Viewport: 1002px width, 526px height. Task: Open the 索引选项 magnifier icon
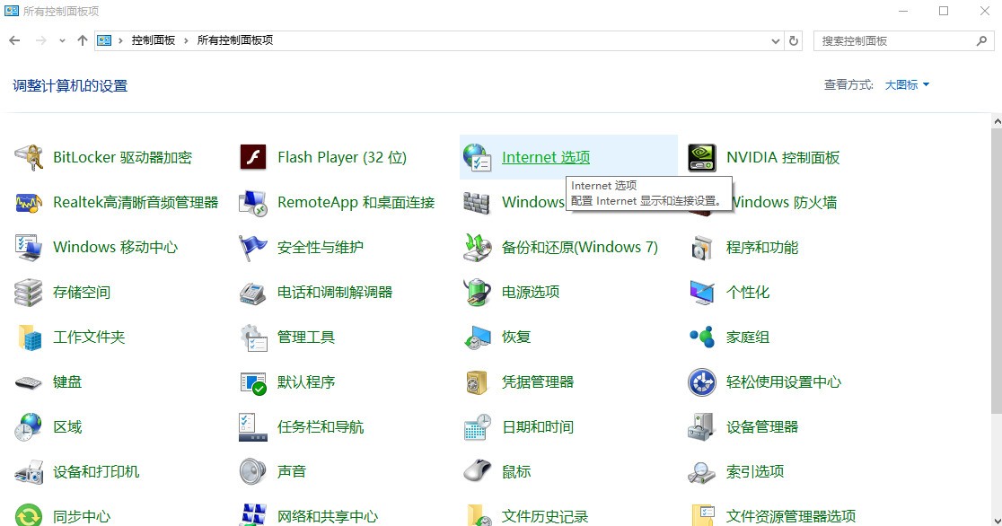(x=701, y=472)
